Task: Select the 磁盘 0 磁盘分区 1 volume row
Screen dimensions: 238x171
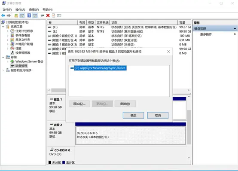Action: coord(119,36)
